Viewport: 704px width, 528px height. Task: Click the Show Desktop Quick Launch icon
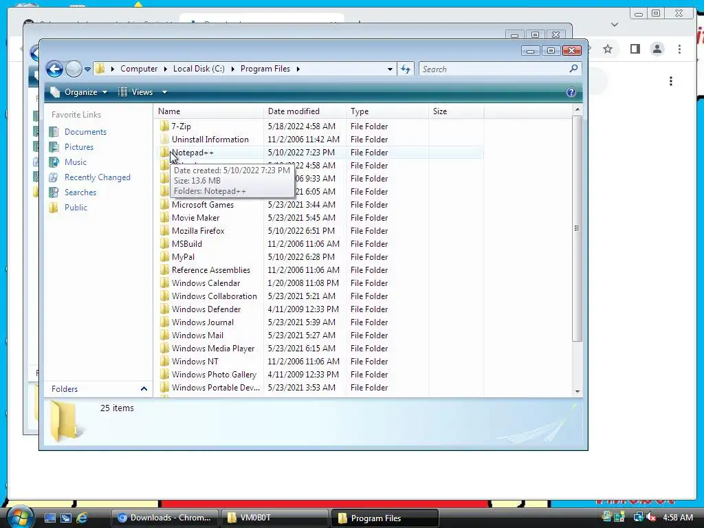49,518
